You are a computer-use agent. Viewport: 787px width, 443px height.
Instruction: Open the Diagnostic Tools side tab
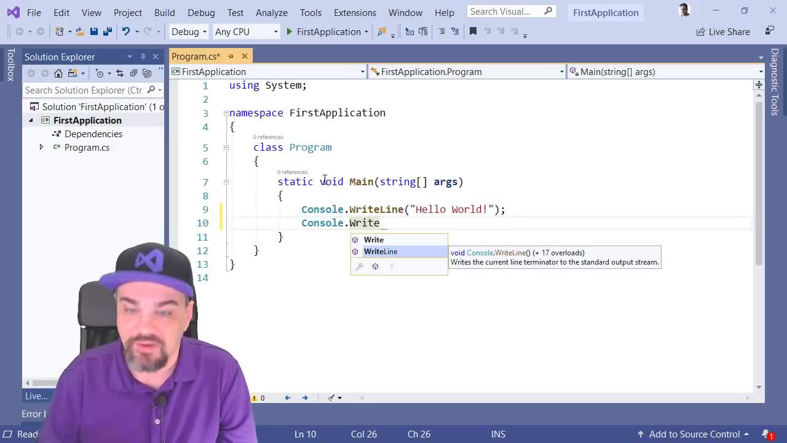pos(775,82)
